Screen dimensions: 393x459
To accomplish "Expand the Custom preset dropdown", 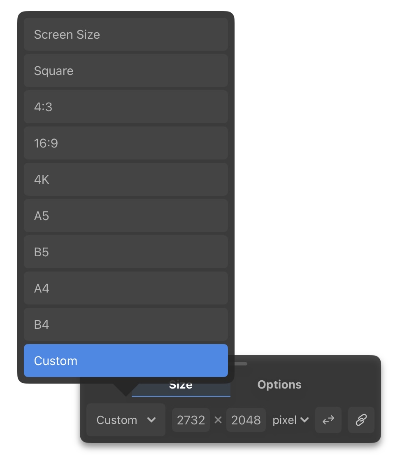I will pos(126,420).
